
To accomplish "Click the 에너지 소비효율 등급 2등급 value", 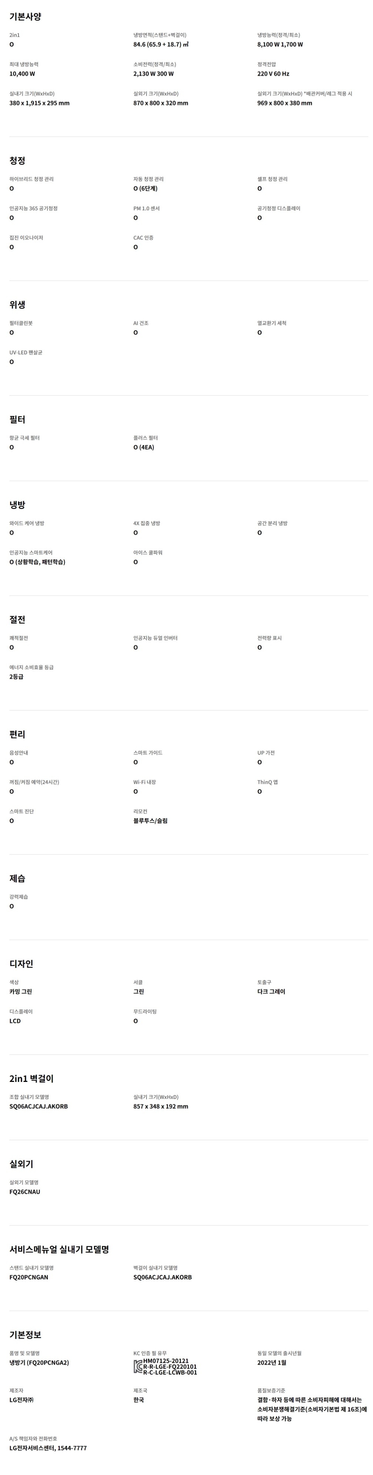I will (x=16, y=677).
